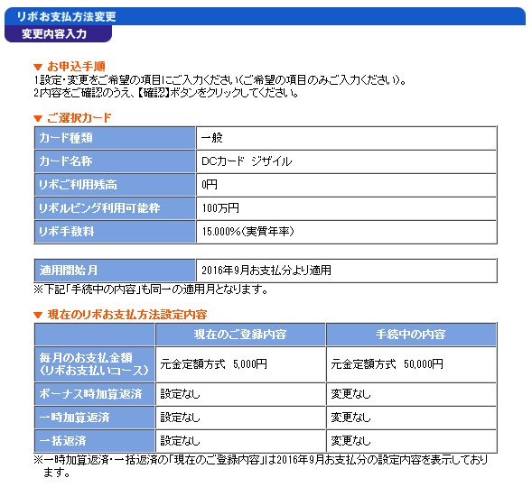Click the リボご利用残高 label cell

coord(115,185)
